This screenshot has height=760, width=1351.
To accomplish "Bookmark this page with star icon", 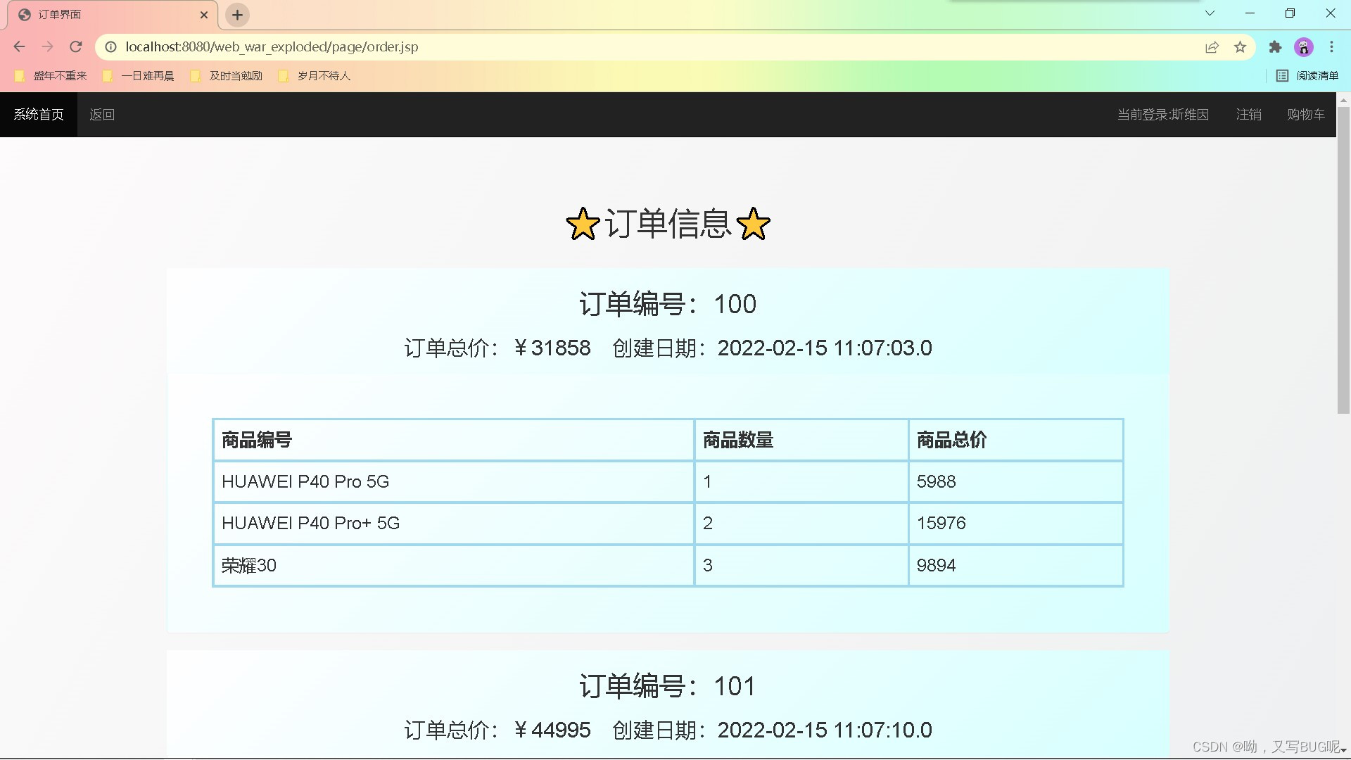I will coord(1240,47).
